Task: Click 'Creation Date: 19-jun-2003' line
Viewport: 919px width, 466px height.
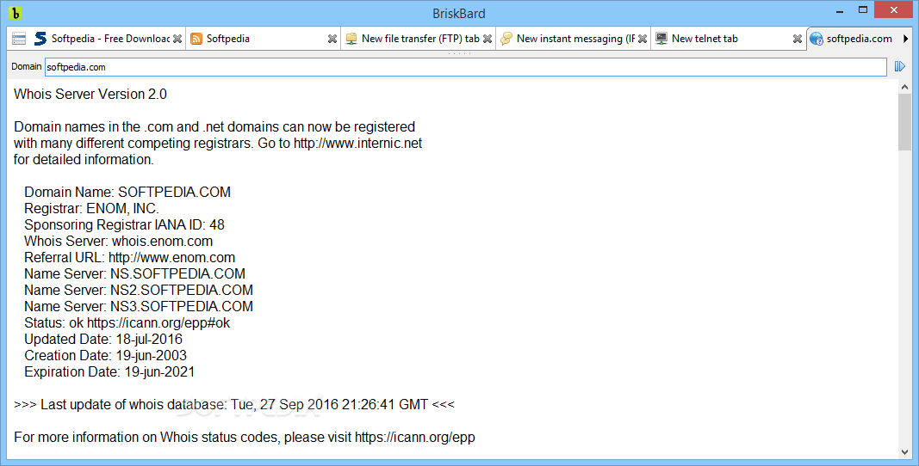Action: pos(105,356)
